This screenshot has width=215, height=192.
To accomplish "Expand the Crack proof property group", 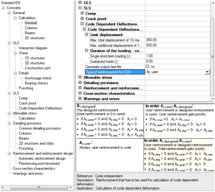I will click(x=82, y=19).
